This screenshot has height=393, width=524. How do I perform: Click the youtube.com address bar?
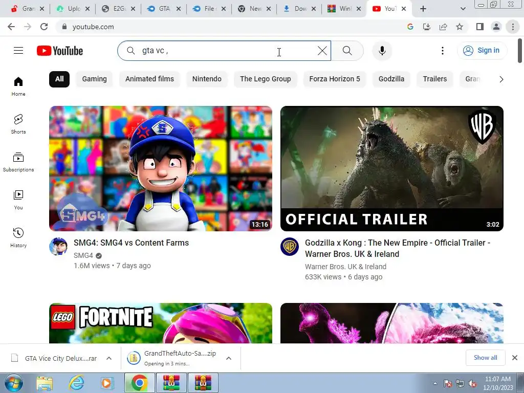[231, 27]
